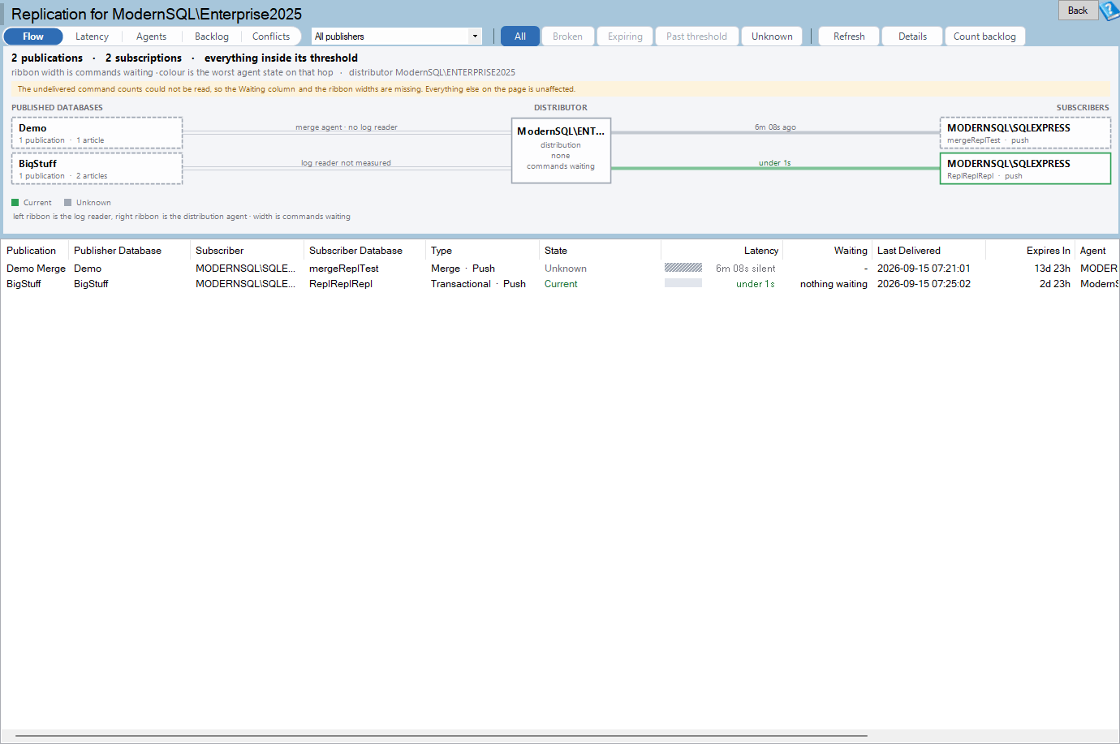1120x744 pixels.
Task: Open the All publishers dropdown
Action: 397,37
